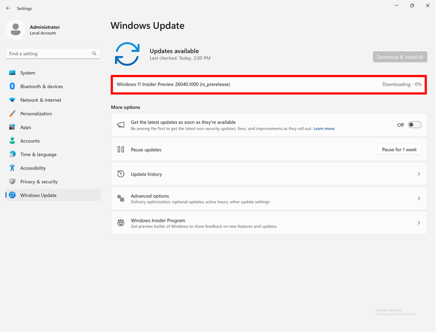Open Network & internet via Wi-Fi icon

tap(12, 100)
